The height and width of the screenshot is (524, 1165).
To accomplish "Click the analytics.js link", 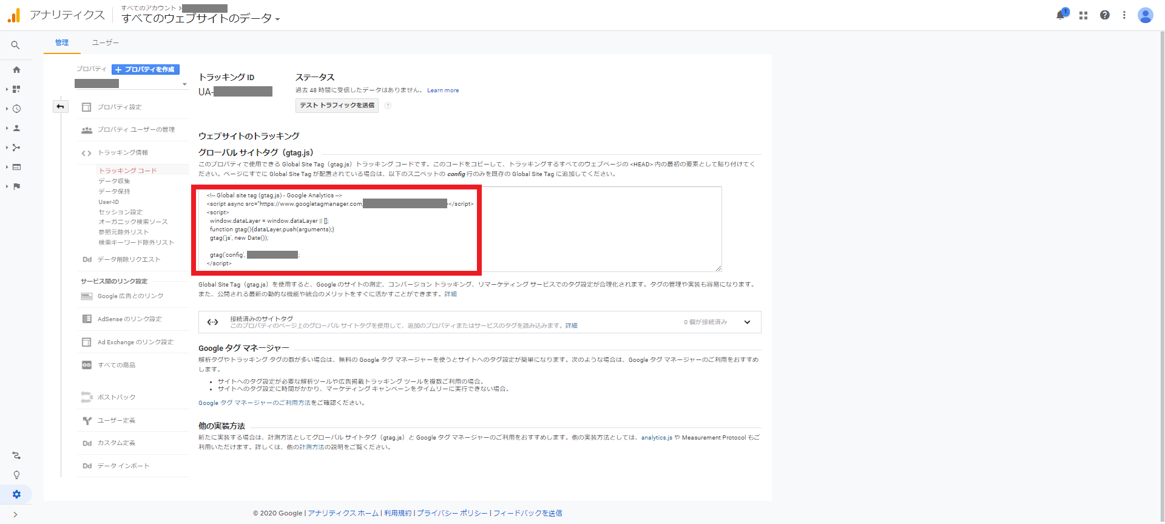I will pyautogui.click(x=657, y=438).
